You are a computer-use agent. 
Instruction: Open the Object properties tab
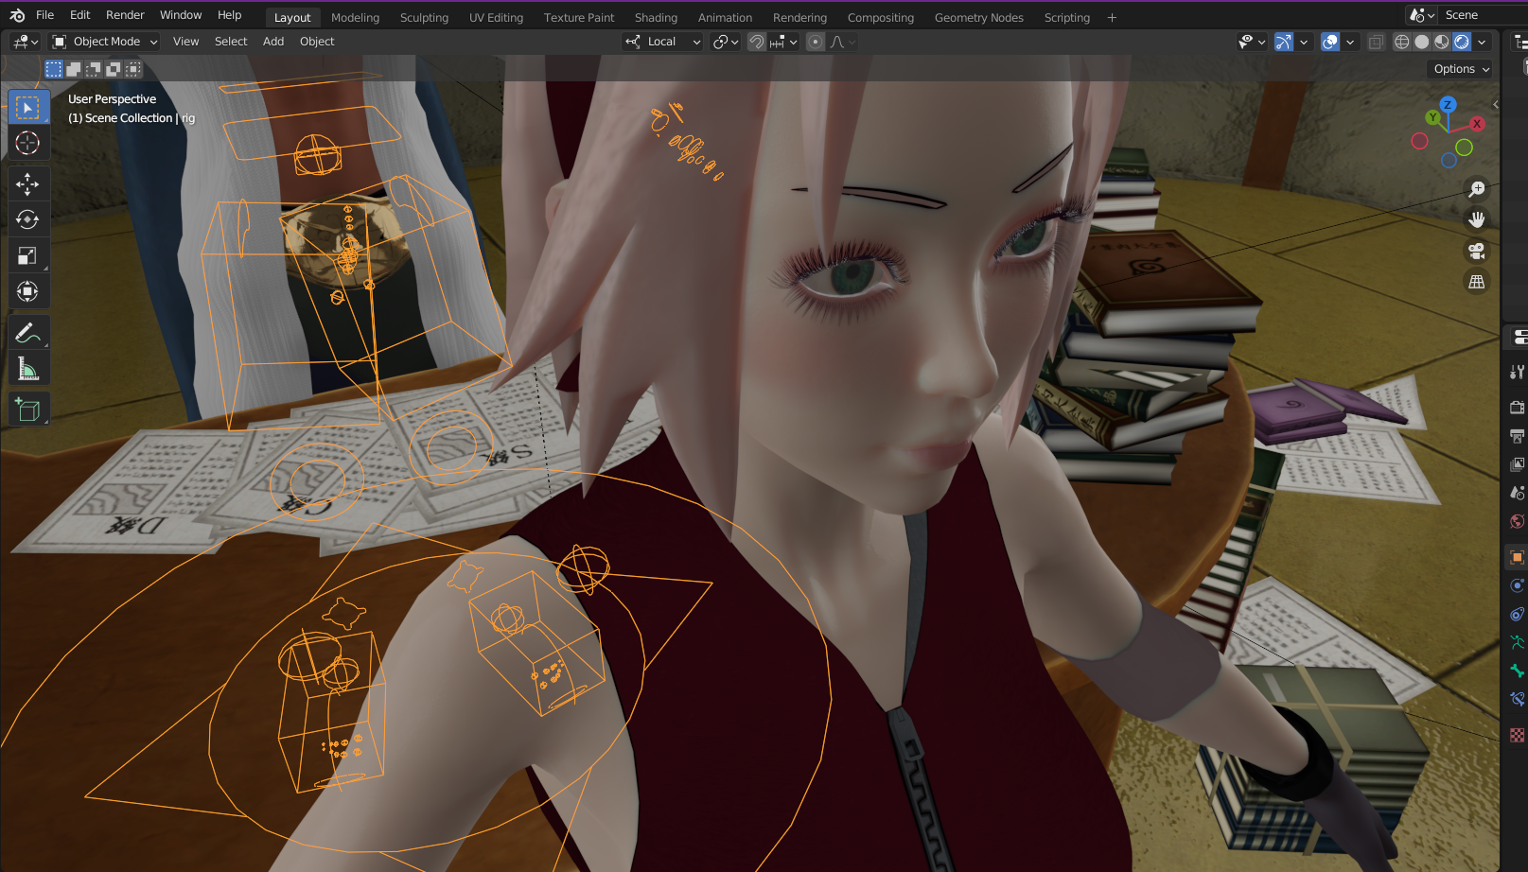[x=1517, y=557]
